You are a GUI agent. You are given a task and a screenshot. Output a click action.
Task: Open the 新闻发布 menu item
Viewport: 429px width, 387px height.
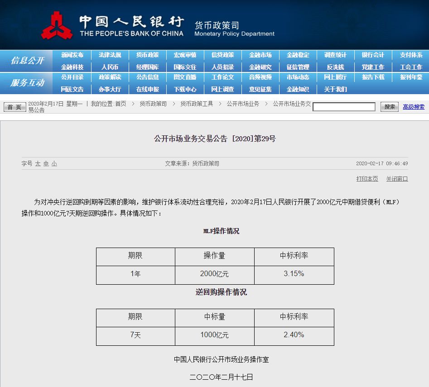73,54
